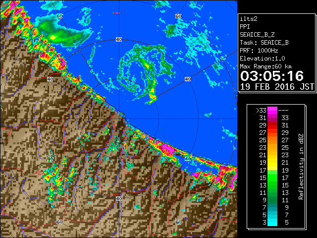Click the '21' value in right legend column
The width and height of the screenshot is (317, 238).
(285, 163)
